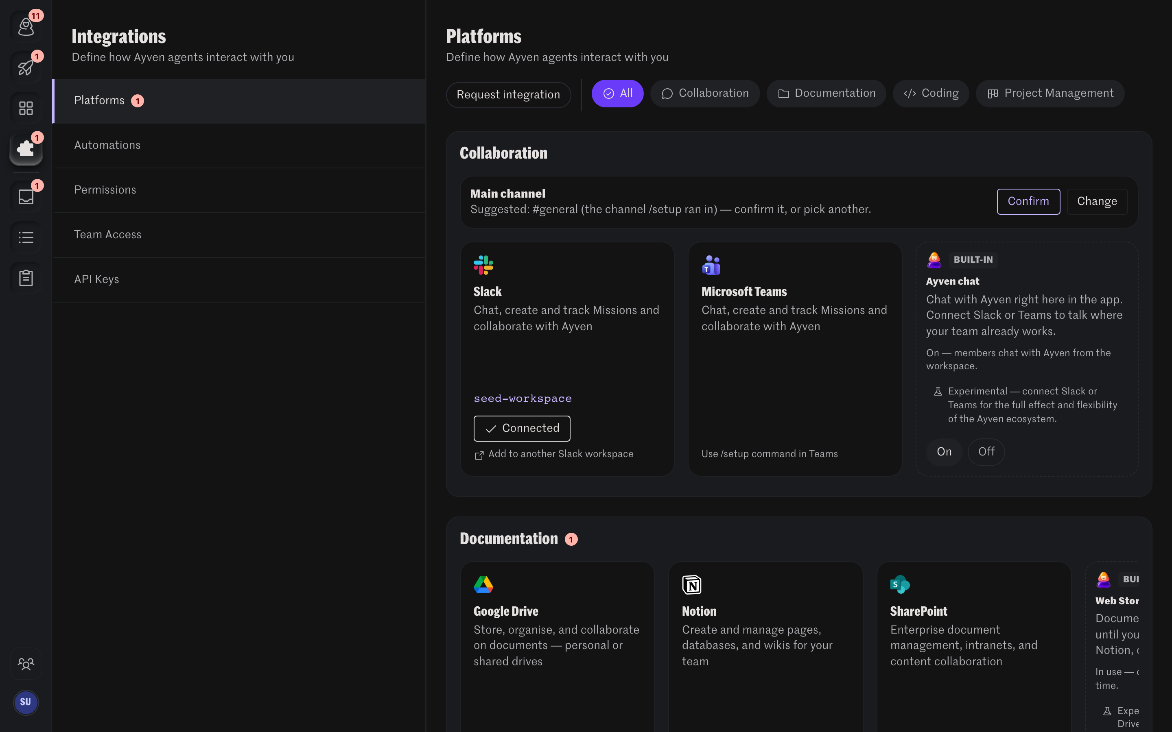Filter by Project Management category
This screenshot has width=1172, height=732.
1050,94
